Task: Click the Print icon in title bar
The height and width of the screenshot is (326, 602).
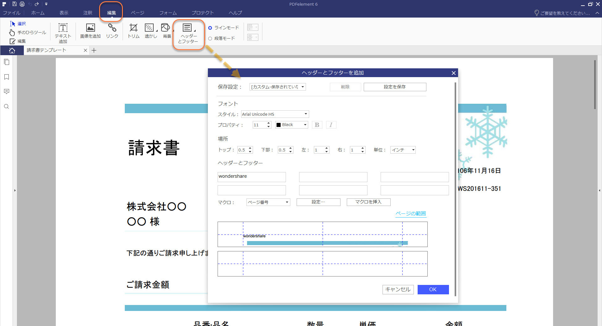Action: [22, 4]
